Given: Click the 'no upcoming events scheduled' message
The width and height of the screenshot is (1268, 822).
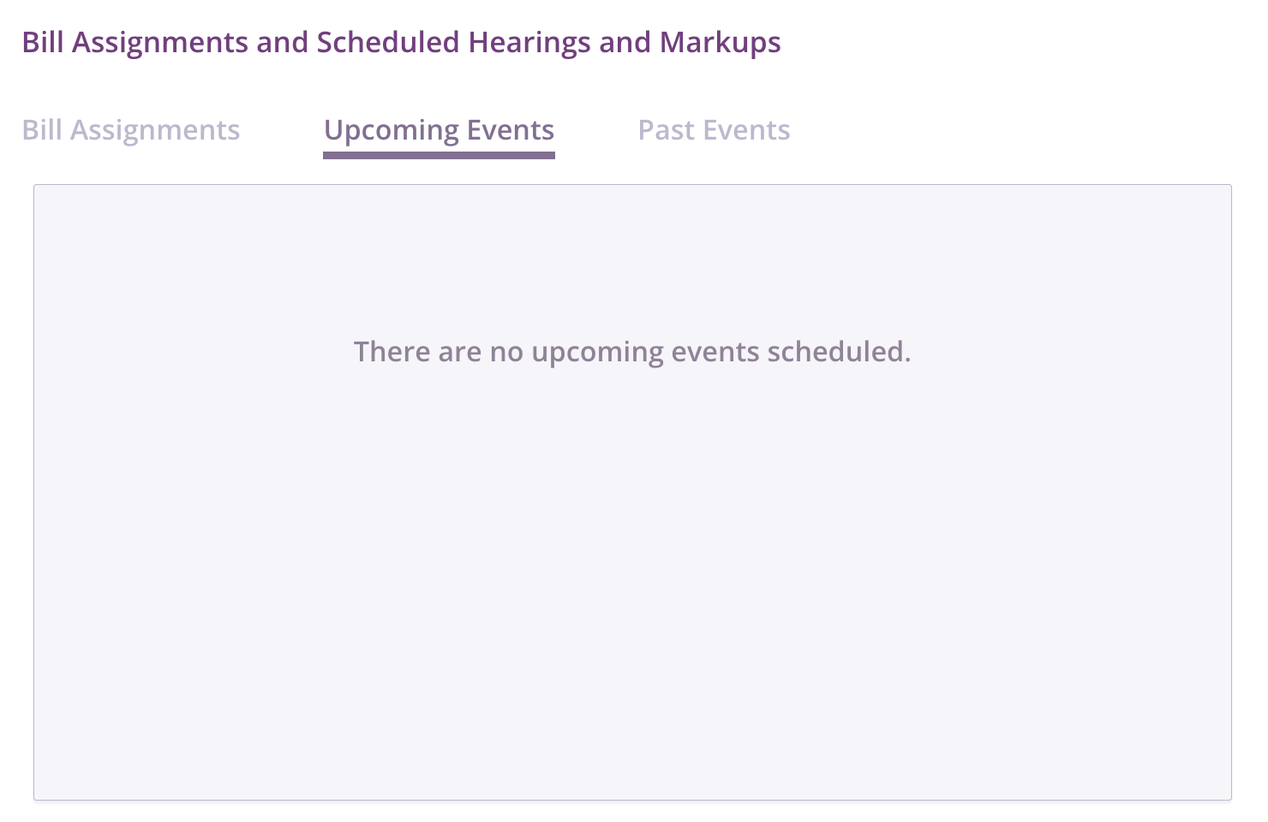Looking at the screenshot, I should coord(632,351).
